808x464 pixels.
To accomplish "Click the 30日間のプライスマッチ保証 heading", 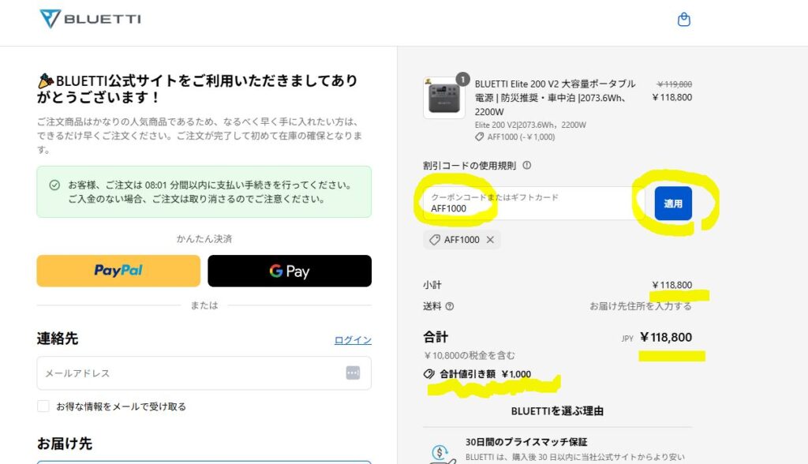I will tap(526, 442).
